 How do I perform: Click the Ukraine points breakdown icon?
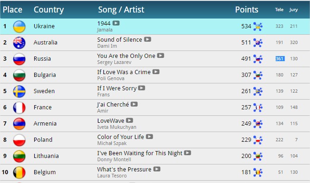click(x=258, y=26)
